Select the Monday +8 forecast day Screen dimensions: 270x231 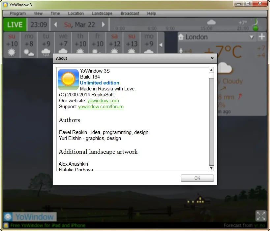[29, 45]
